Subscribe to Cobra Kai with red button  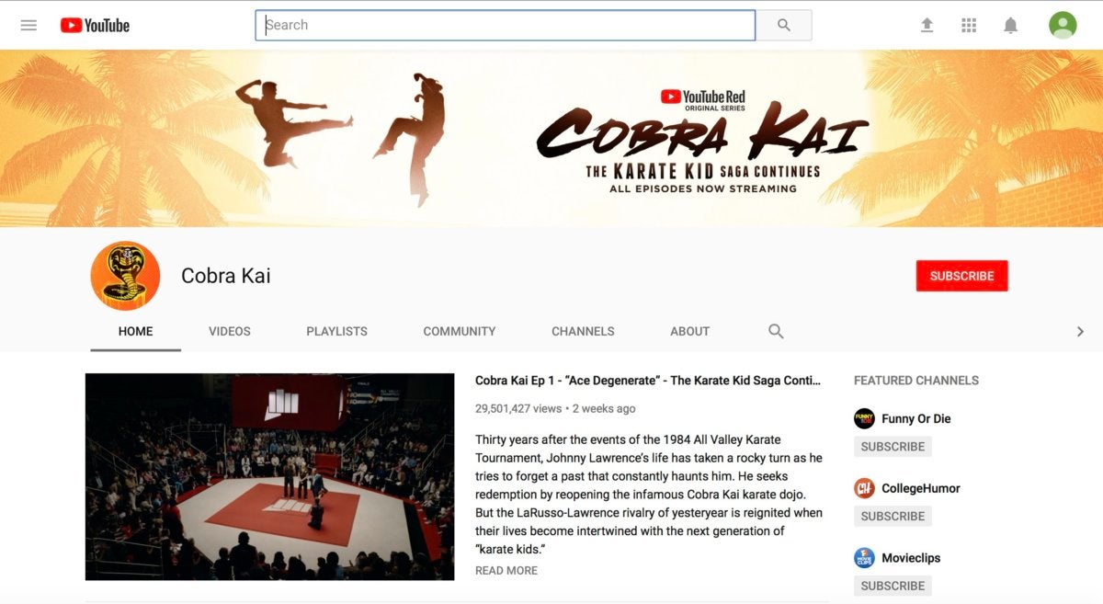point(961,276)
